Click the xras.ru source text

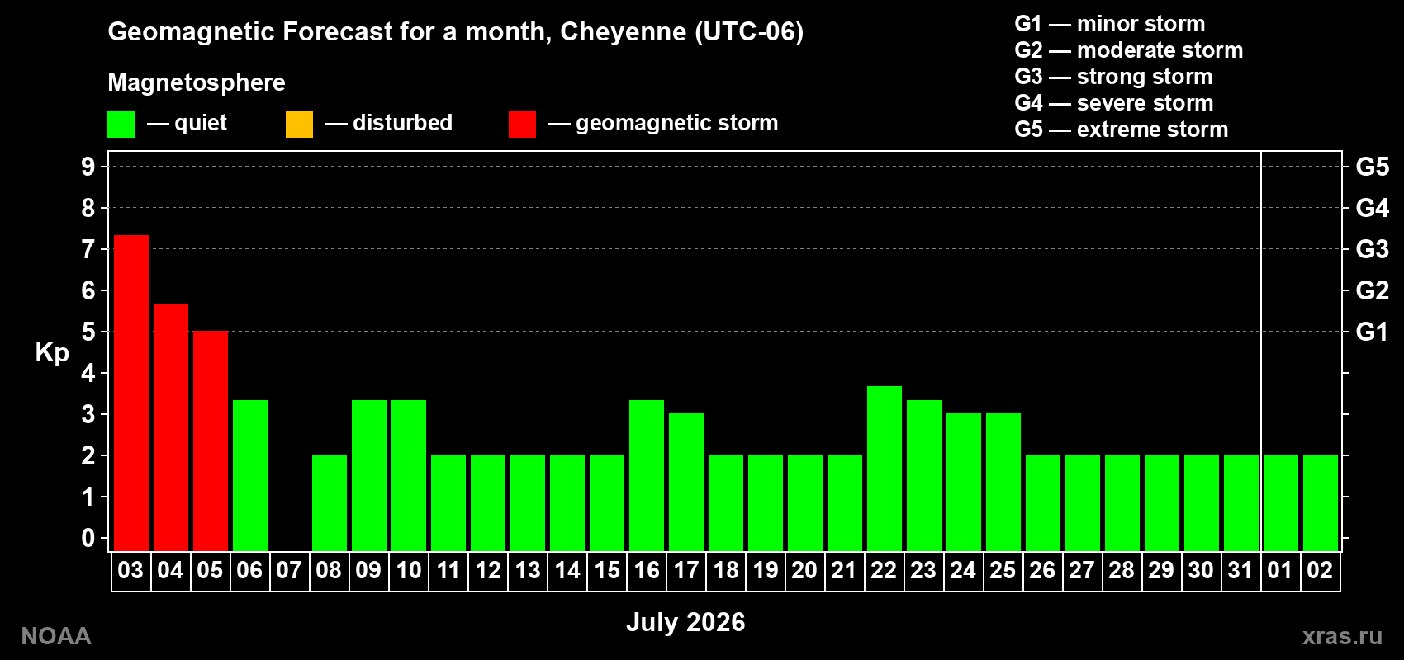coord(1342,636)
